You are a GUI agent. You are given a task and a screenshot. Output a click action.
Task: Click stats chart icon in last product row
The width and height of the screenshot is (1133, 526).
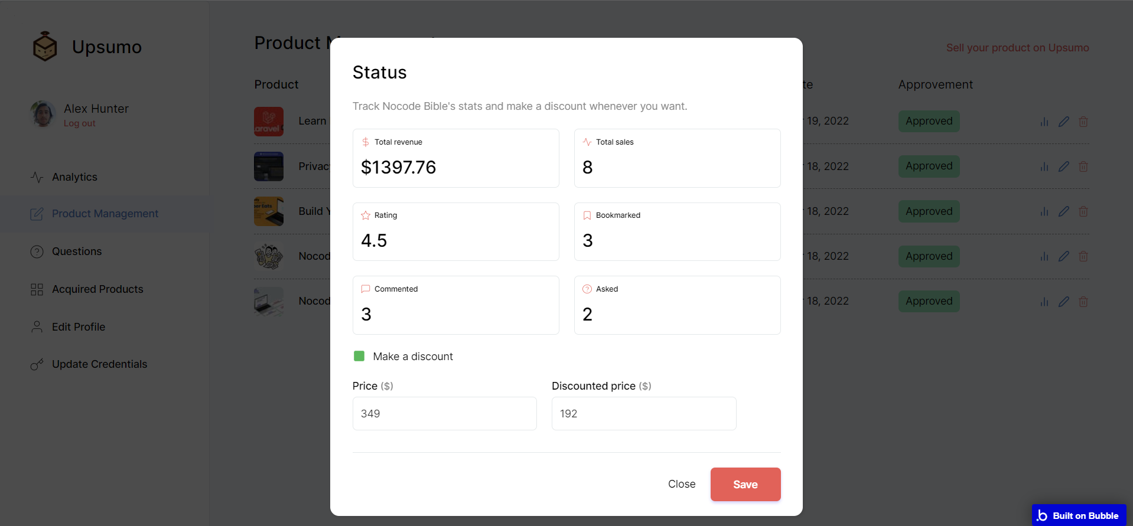pos(1044,302)
